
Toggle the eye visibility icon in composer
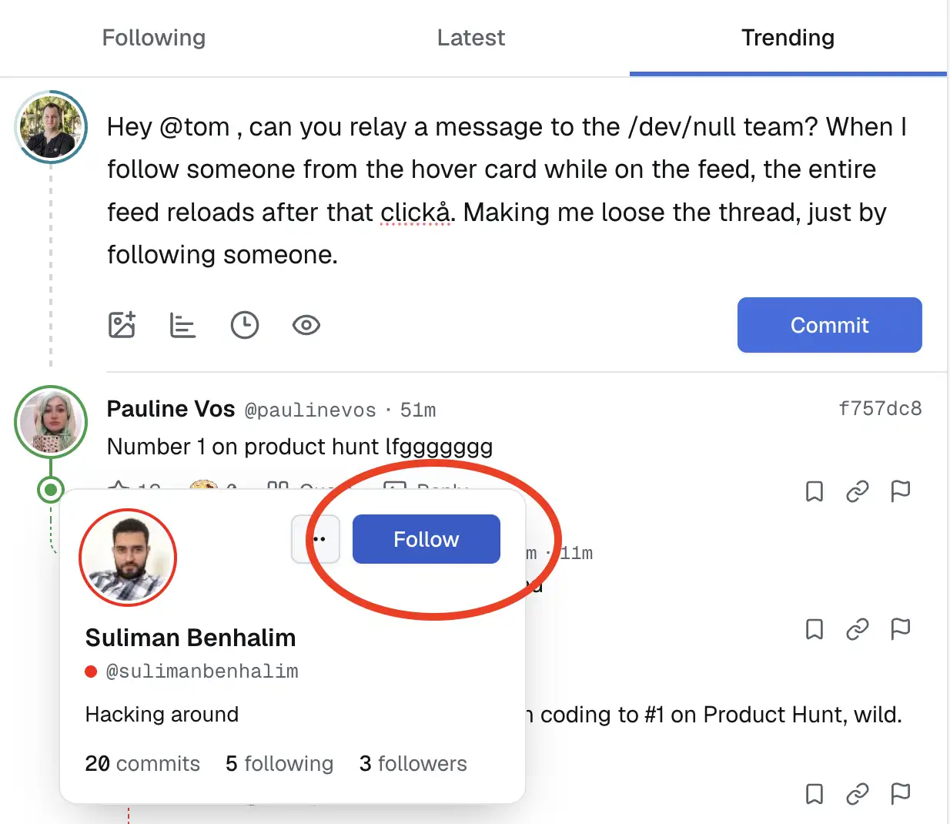click(306, 325)
